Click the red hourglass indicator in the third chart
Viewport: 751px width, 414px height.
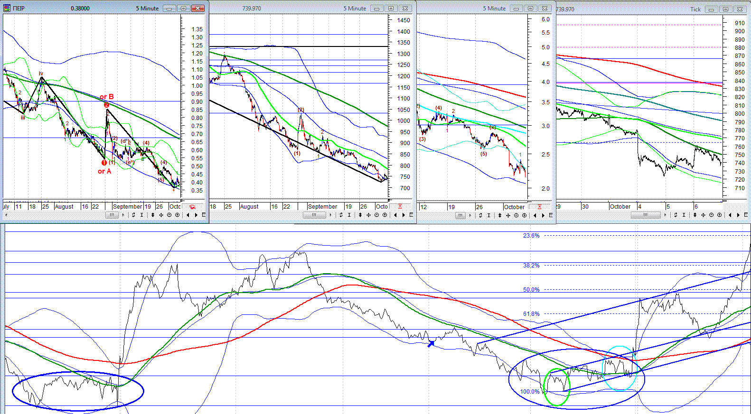coord(539,207)
